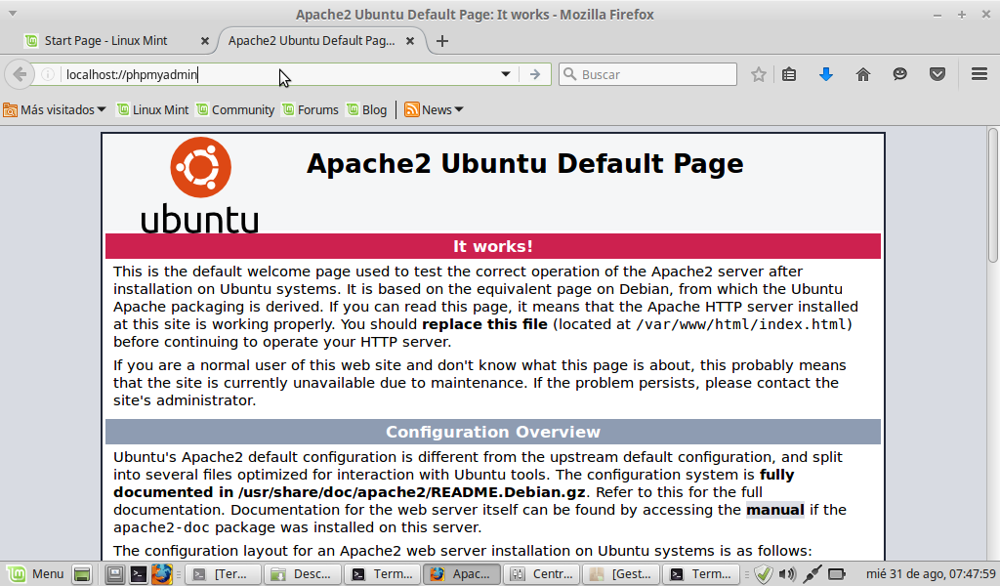1000x586 pixels.
Task: Click the Go arrow in address bar
Action: click(534, 74)
